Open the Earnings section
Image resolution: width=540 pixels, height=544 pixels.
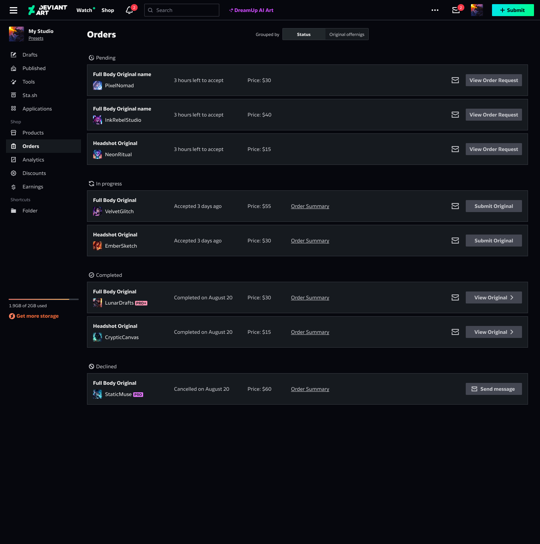[33, 187]
